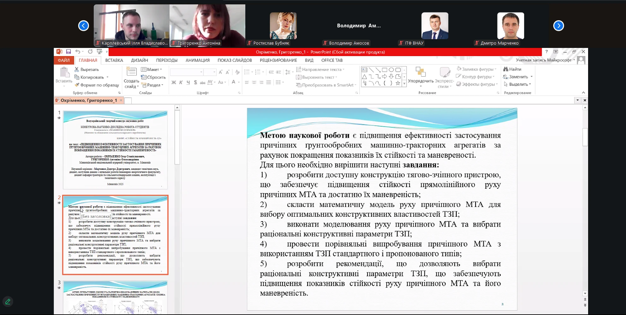626x315 pixels.
Task: Start slideshow from quick access toolbar icon
Action: tap(99, 52)
